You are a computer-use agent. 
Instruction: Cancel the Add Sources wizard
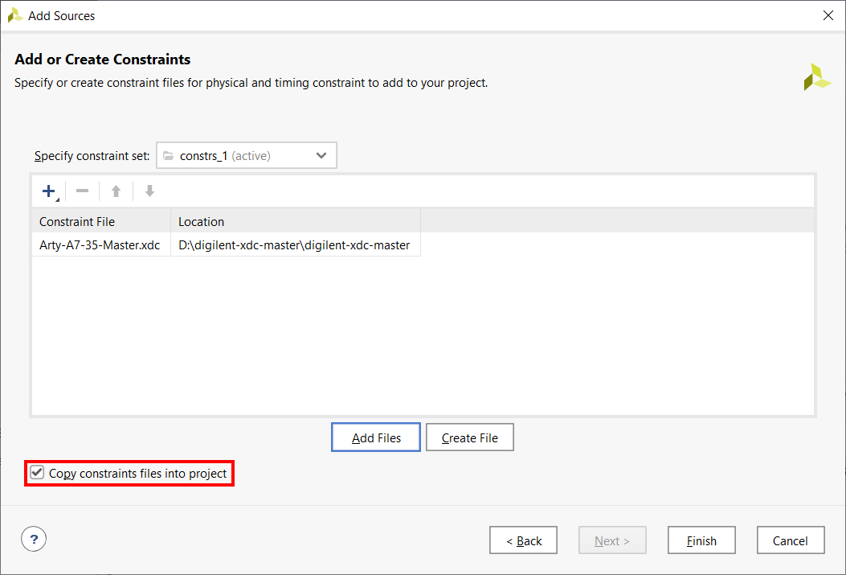pos(791,540)
